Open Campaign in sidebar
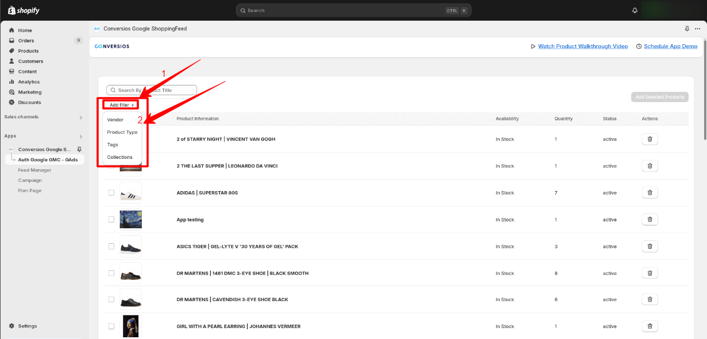Image resolution: width=707 pixels, height=339 pixels. pyautogui.click(x=30, y=180)
